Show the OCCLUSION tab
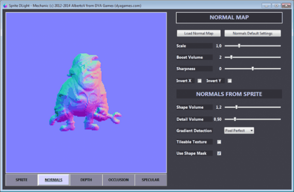This screenshot has width=294, height=192. click(119, 180)
